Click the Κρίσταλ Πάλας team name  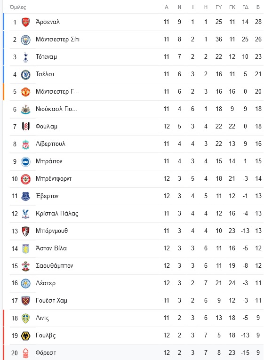57,214
